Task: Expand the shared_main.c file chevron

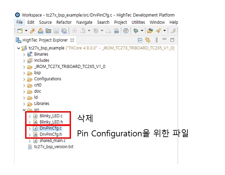Action: (x=30, y=141)
